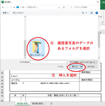The height and width of the screenshot is (106, 105).
Task: Click the ふりがな cell in worksheet
Action: (44, 80)
